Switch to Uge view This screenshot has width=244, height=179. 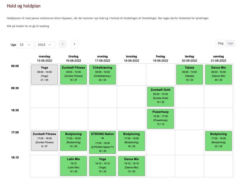[x=230, y=43]
